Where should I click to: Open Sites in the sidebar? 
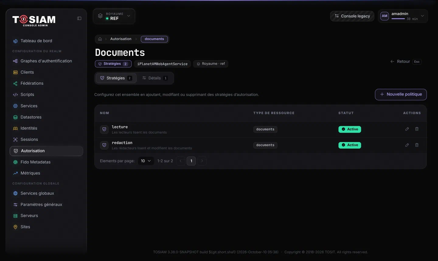[x=46, y=227]
